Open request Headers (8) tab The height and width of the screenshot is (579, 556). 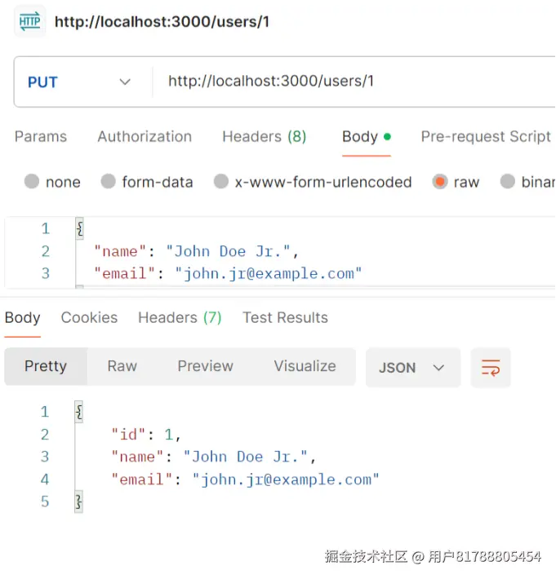point(264,136)
